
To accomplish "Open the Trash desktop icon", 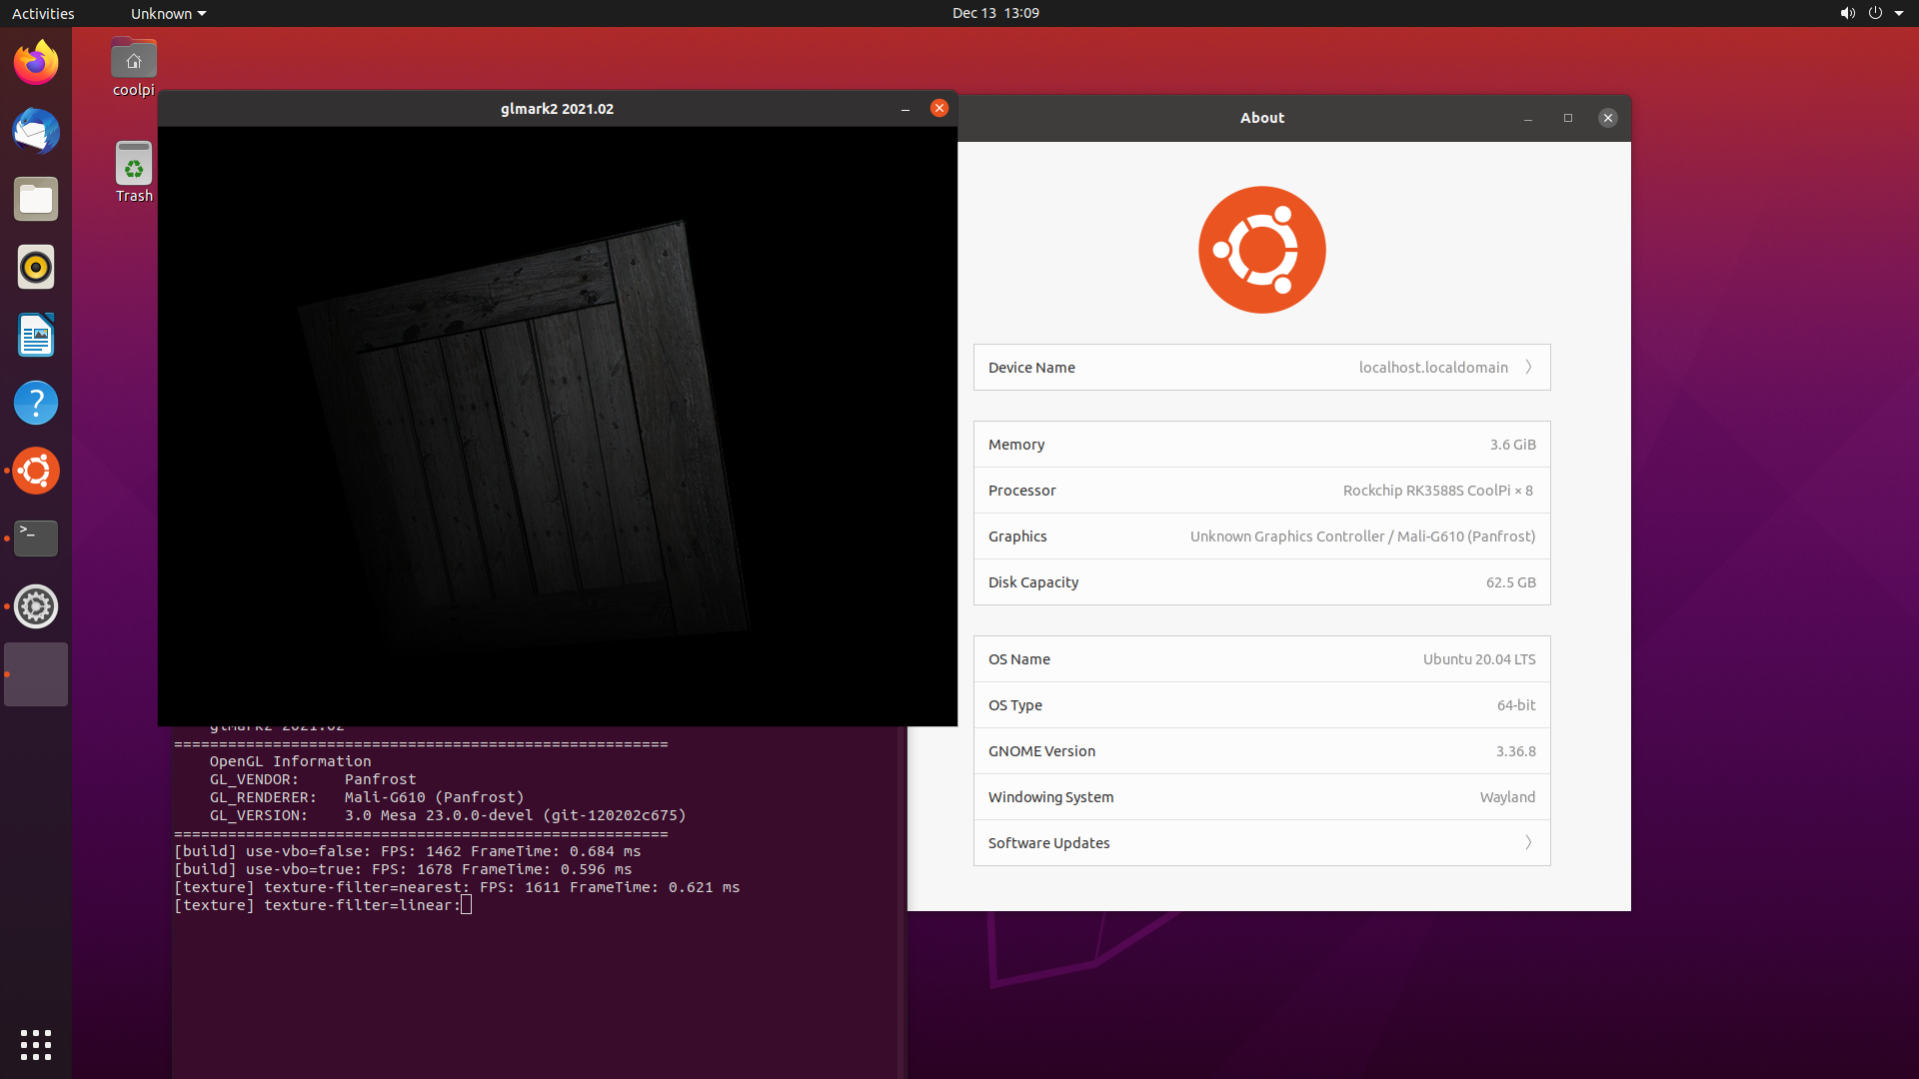I will point(134,172).
